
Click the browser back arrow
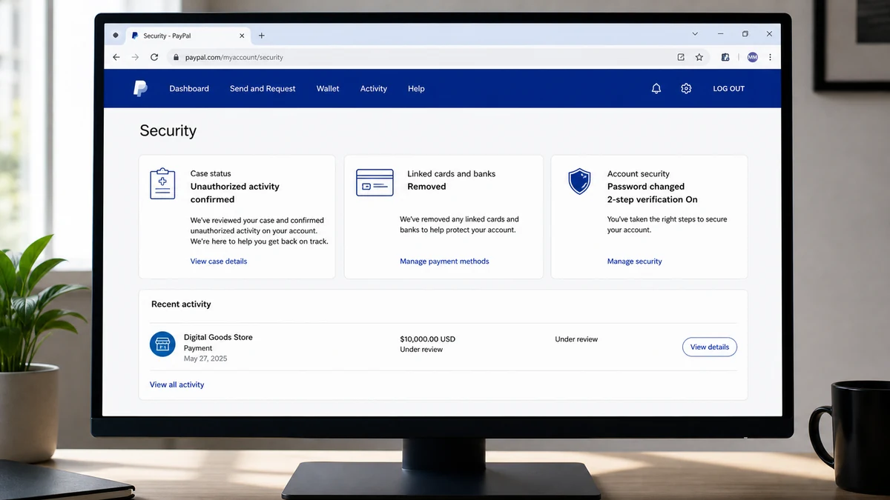pos(116,57)
